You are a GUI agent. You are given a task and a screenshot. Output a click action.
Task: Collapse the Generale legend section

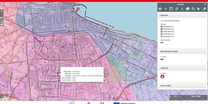tap(182, 15)
